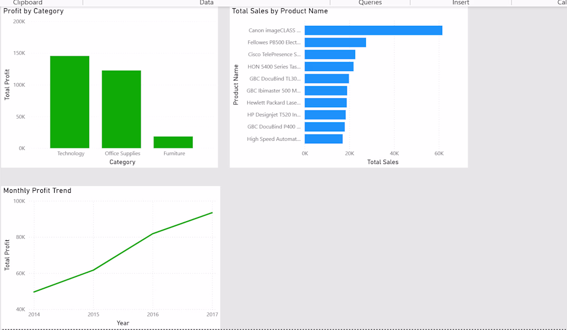The width and height of the screenshot is (567, 330).
Task: Click the Cisco TelePresence sales bar
Action: 330,54
